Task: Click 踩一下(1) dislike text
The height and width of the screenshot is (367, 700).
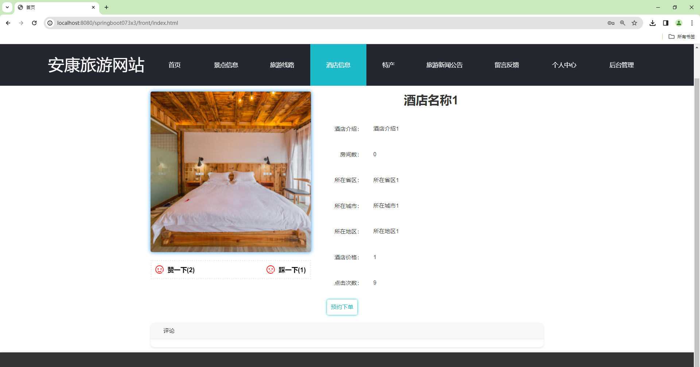Action: (x=292, y=270)
